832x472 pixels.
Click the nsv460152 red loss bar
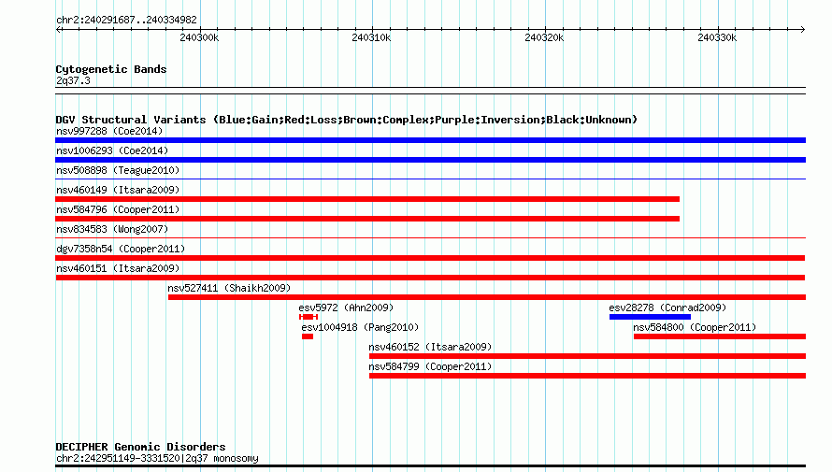(587, 356)
